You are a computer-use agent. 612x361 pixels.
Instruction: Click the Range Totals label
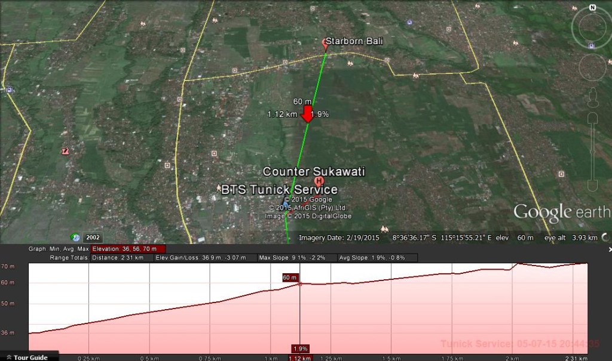point(69,258)
